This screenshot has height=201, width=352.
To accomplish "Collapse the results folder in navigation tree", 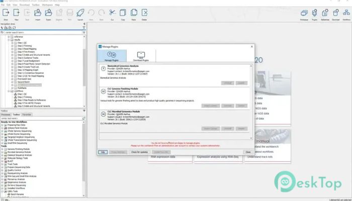I will click(x=9, y=40).
